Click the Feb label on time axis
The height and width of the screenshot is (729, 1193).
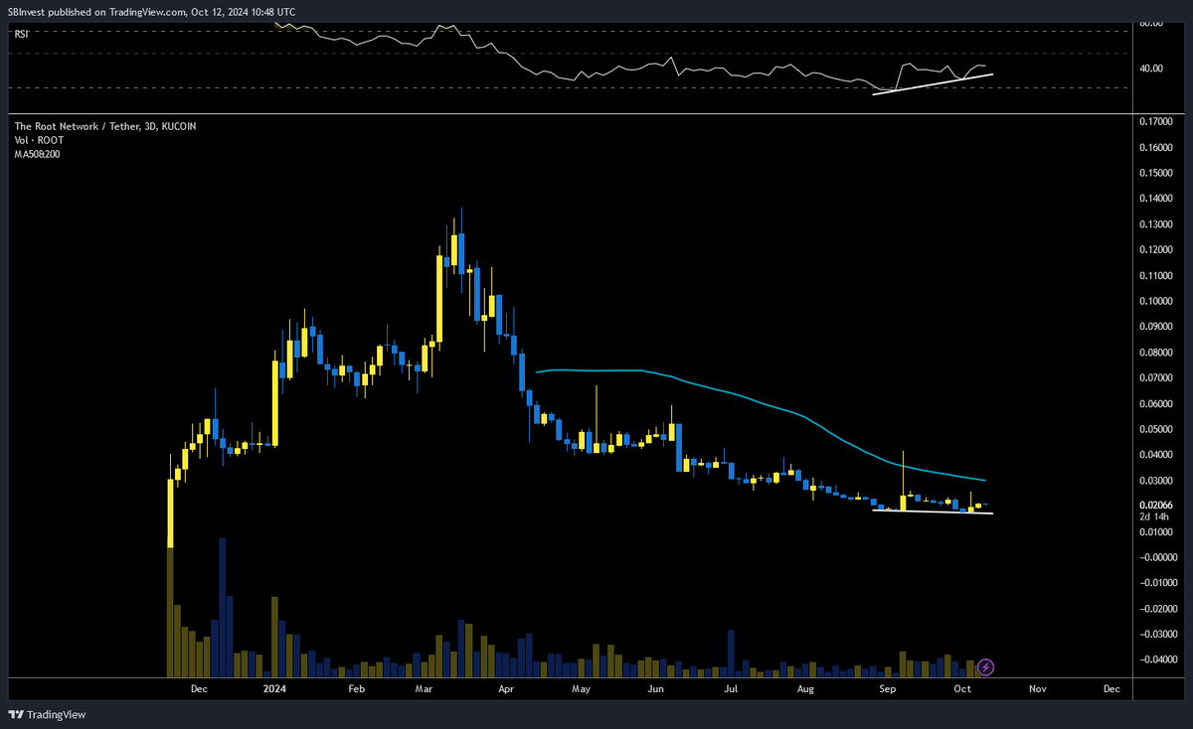[x=357, y=688]
